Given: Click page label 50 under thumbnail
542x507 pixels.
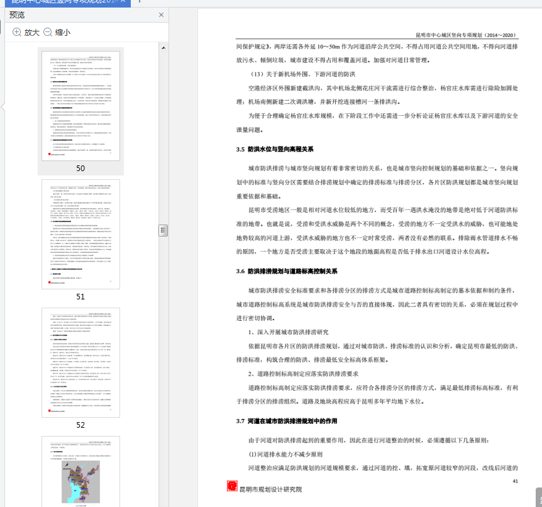Looking at the screenshot, I should click(80, 169).
